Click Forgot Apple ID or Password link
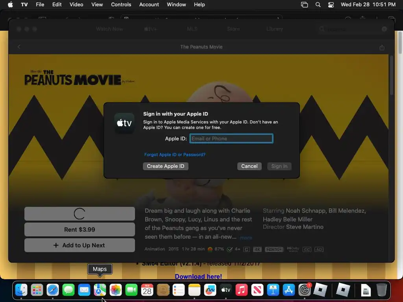 point(175,155)
